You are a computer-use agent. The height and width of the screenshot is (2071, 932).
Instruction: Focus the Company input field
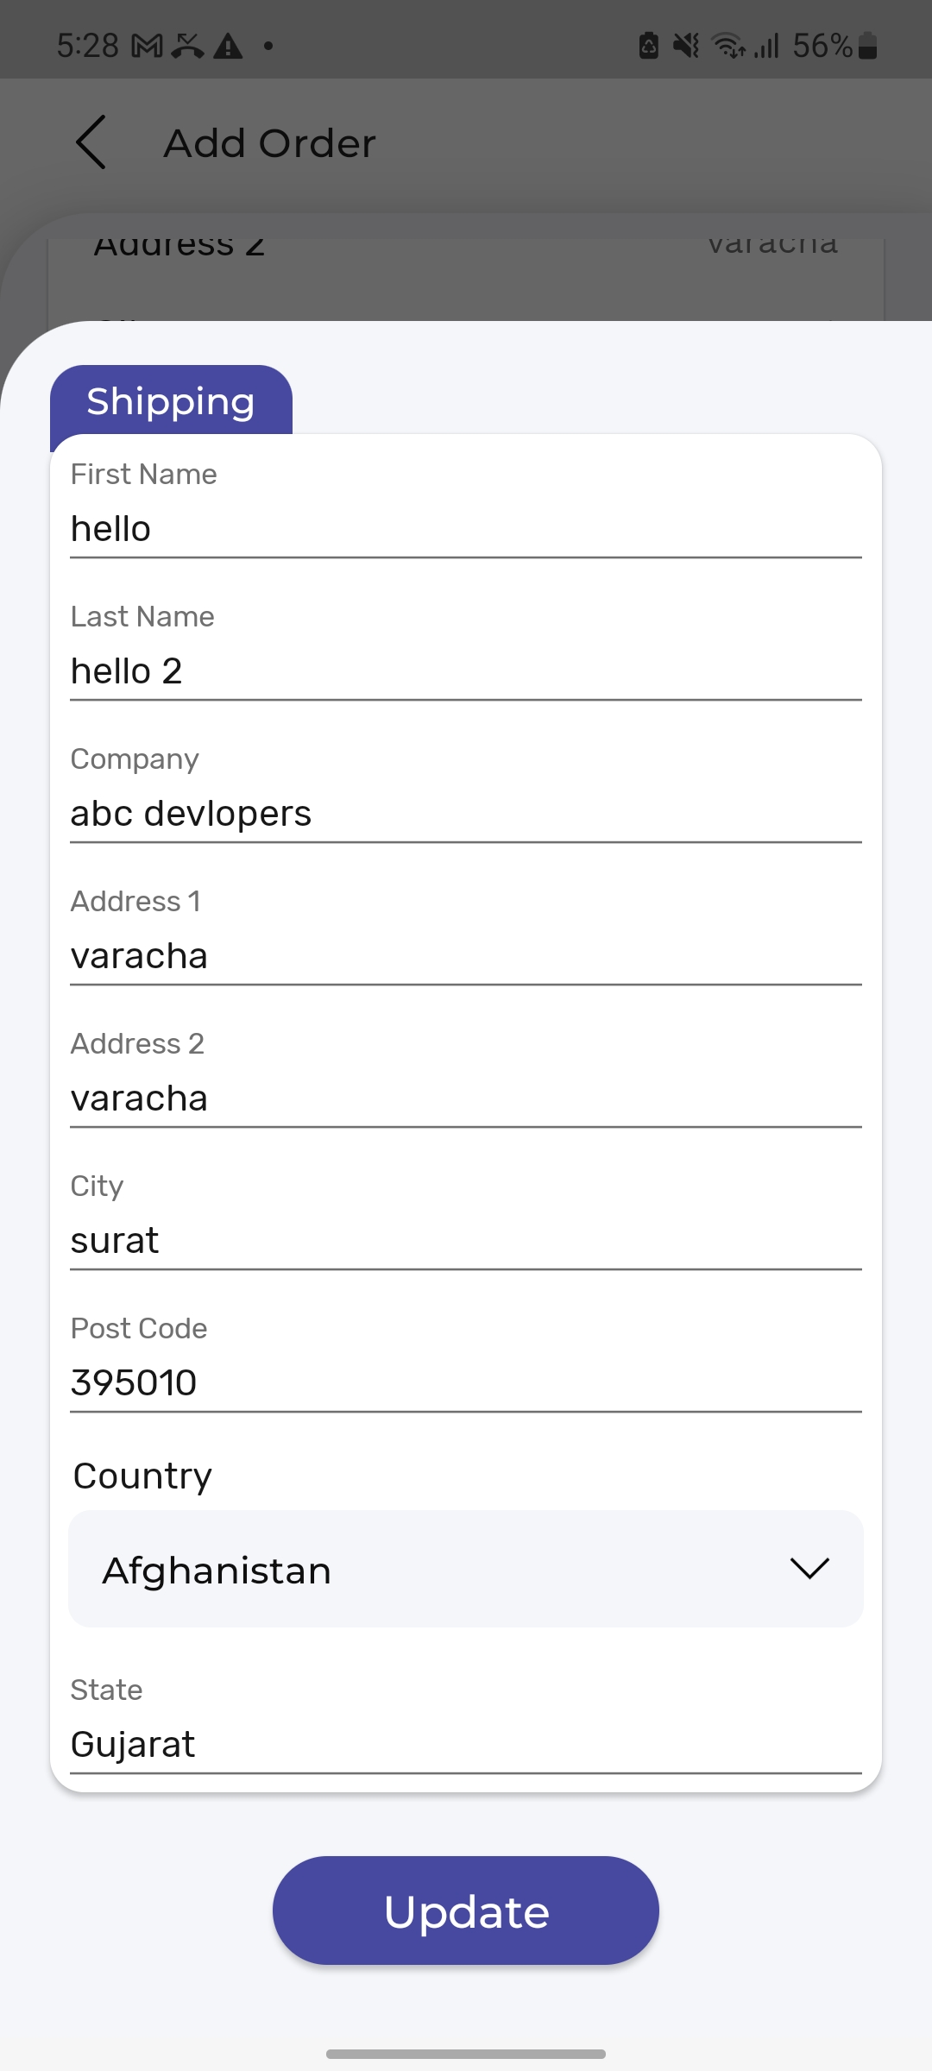click(x=466, y=813)
